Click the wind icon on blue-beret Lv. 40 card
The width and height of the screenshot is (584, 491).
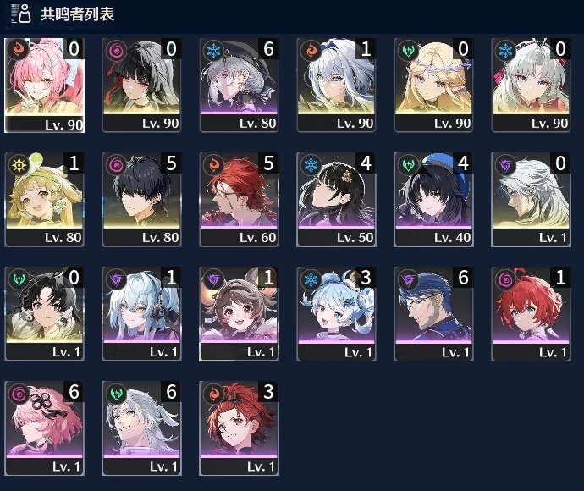(x=409, y=165)
